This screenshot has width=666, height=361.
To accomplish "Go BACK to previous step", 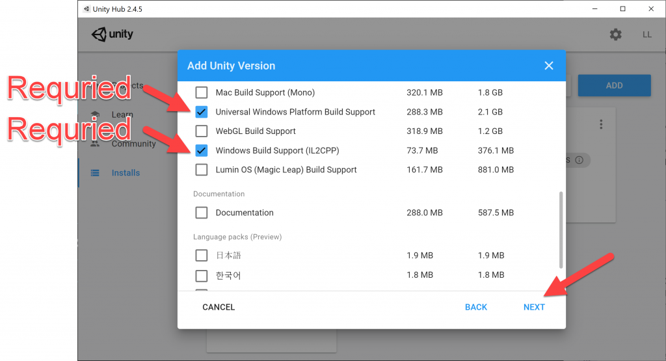I will click(476, 307).
